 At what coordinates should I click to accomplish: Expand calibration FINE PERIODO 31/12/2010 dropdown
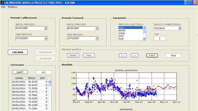click(x=45, y=38)
